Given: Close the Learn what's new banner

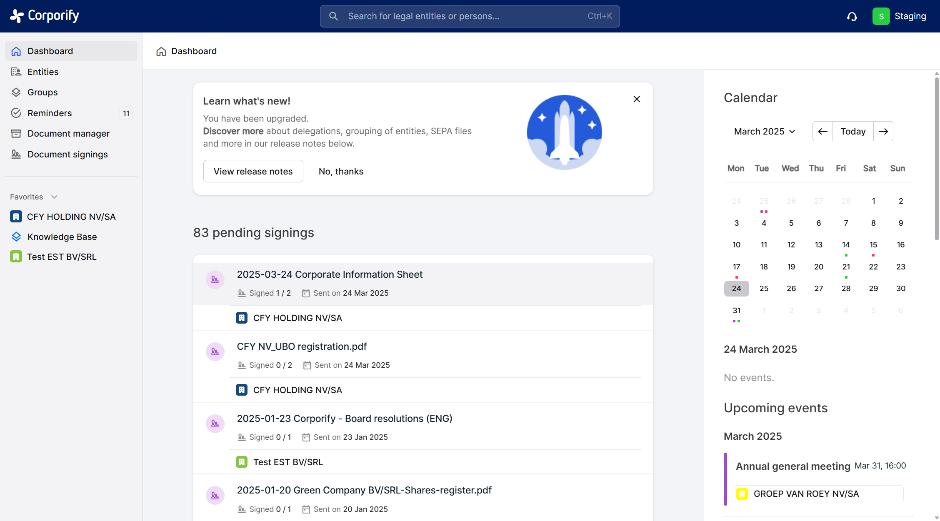Looking at the screenshot, I should 637,99.
